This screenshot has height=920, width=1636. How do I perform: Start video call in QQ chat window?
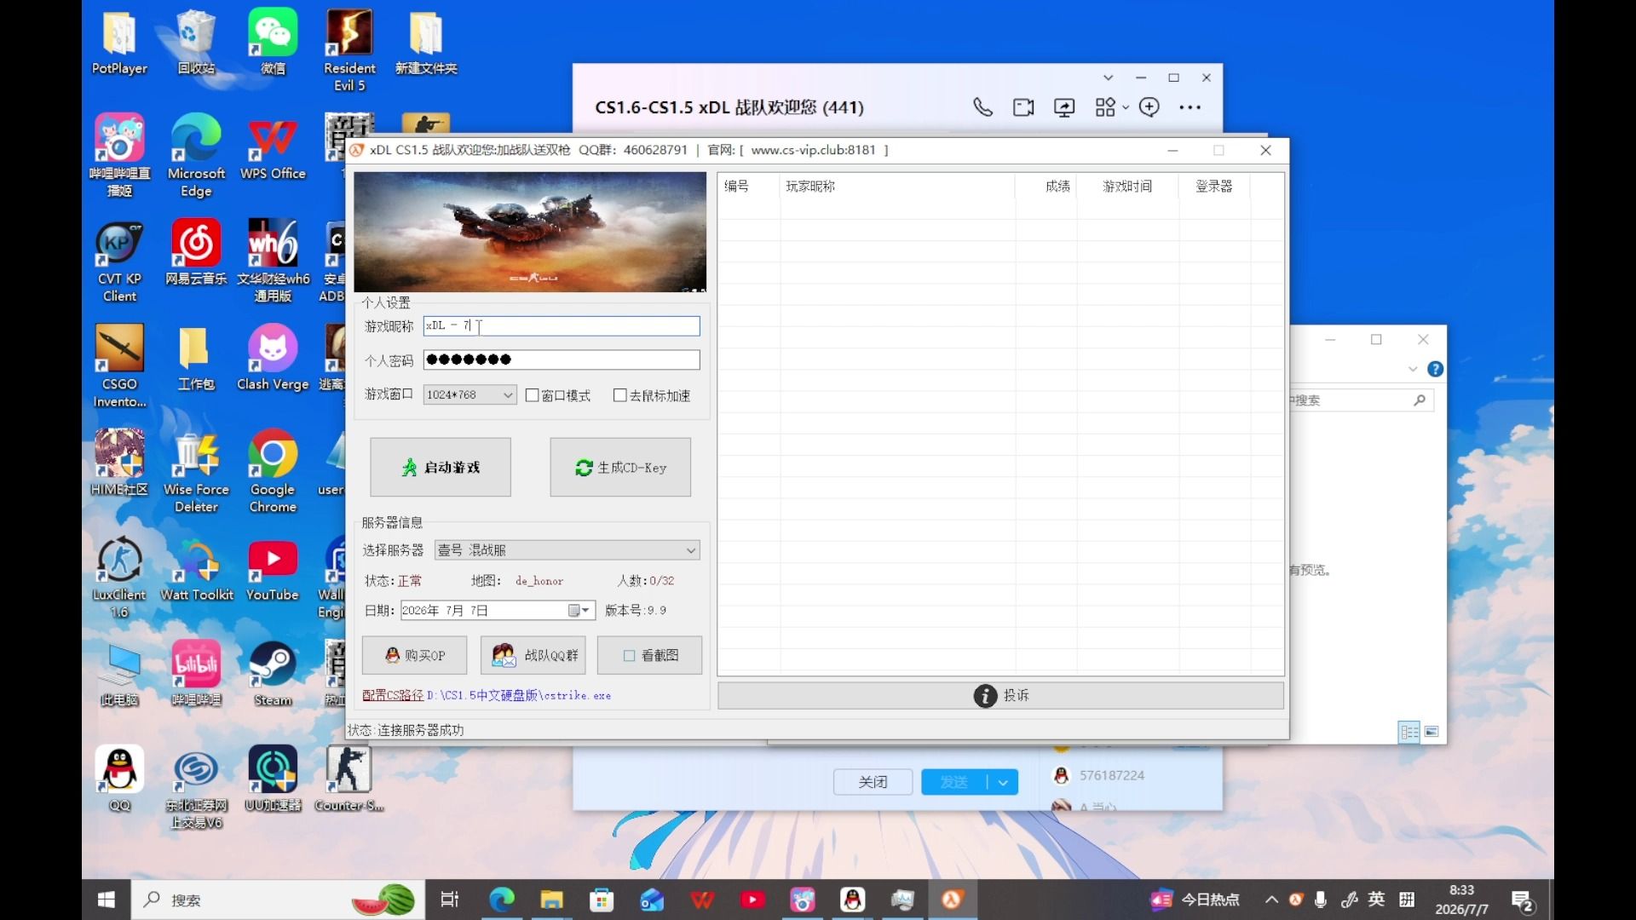[x=1023, y=107]
